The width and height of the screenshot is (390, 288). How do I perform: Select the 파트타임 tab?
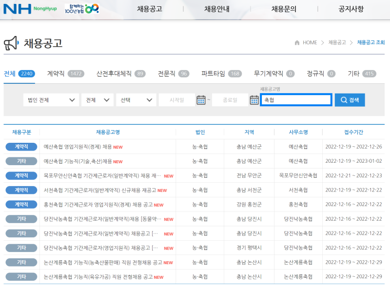tap(213, 74)
